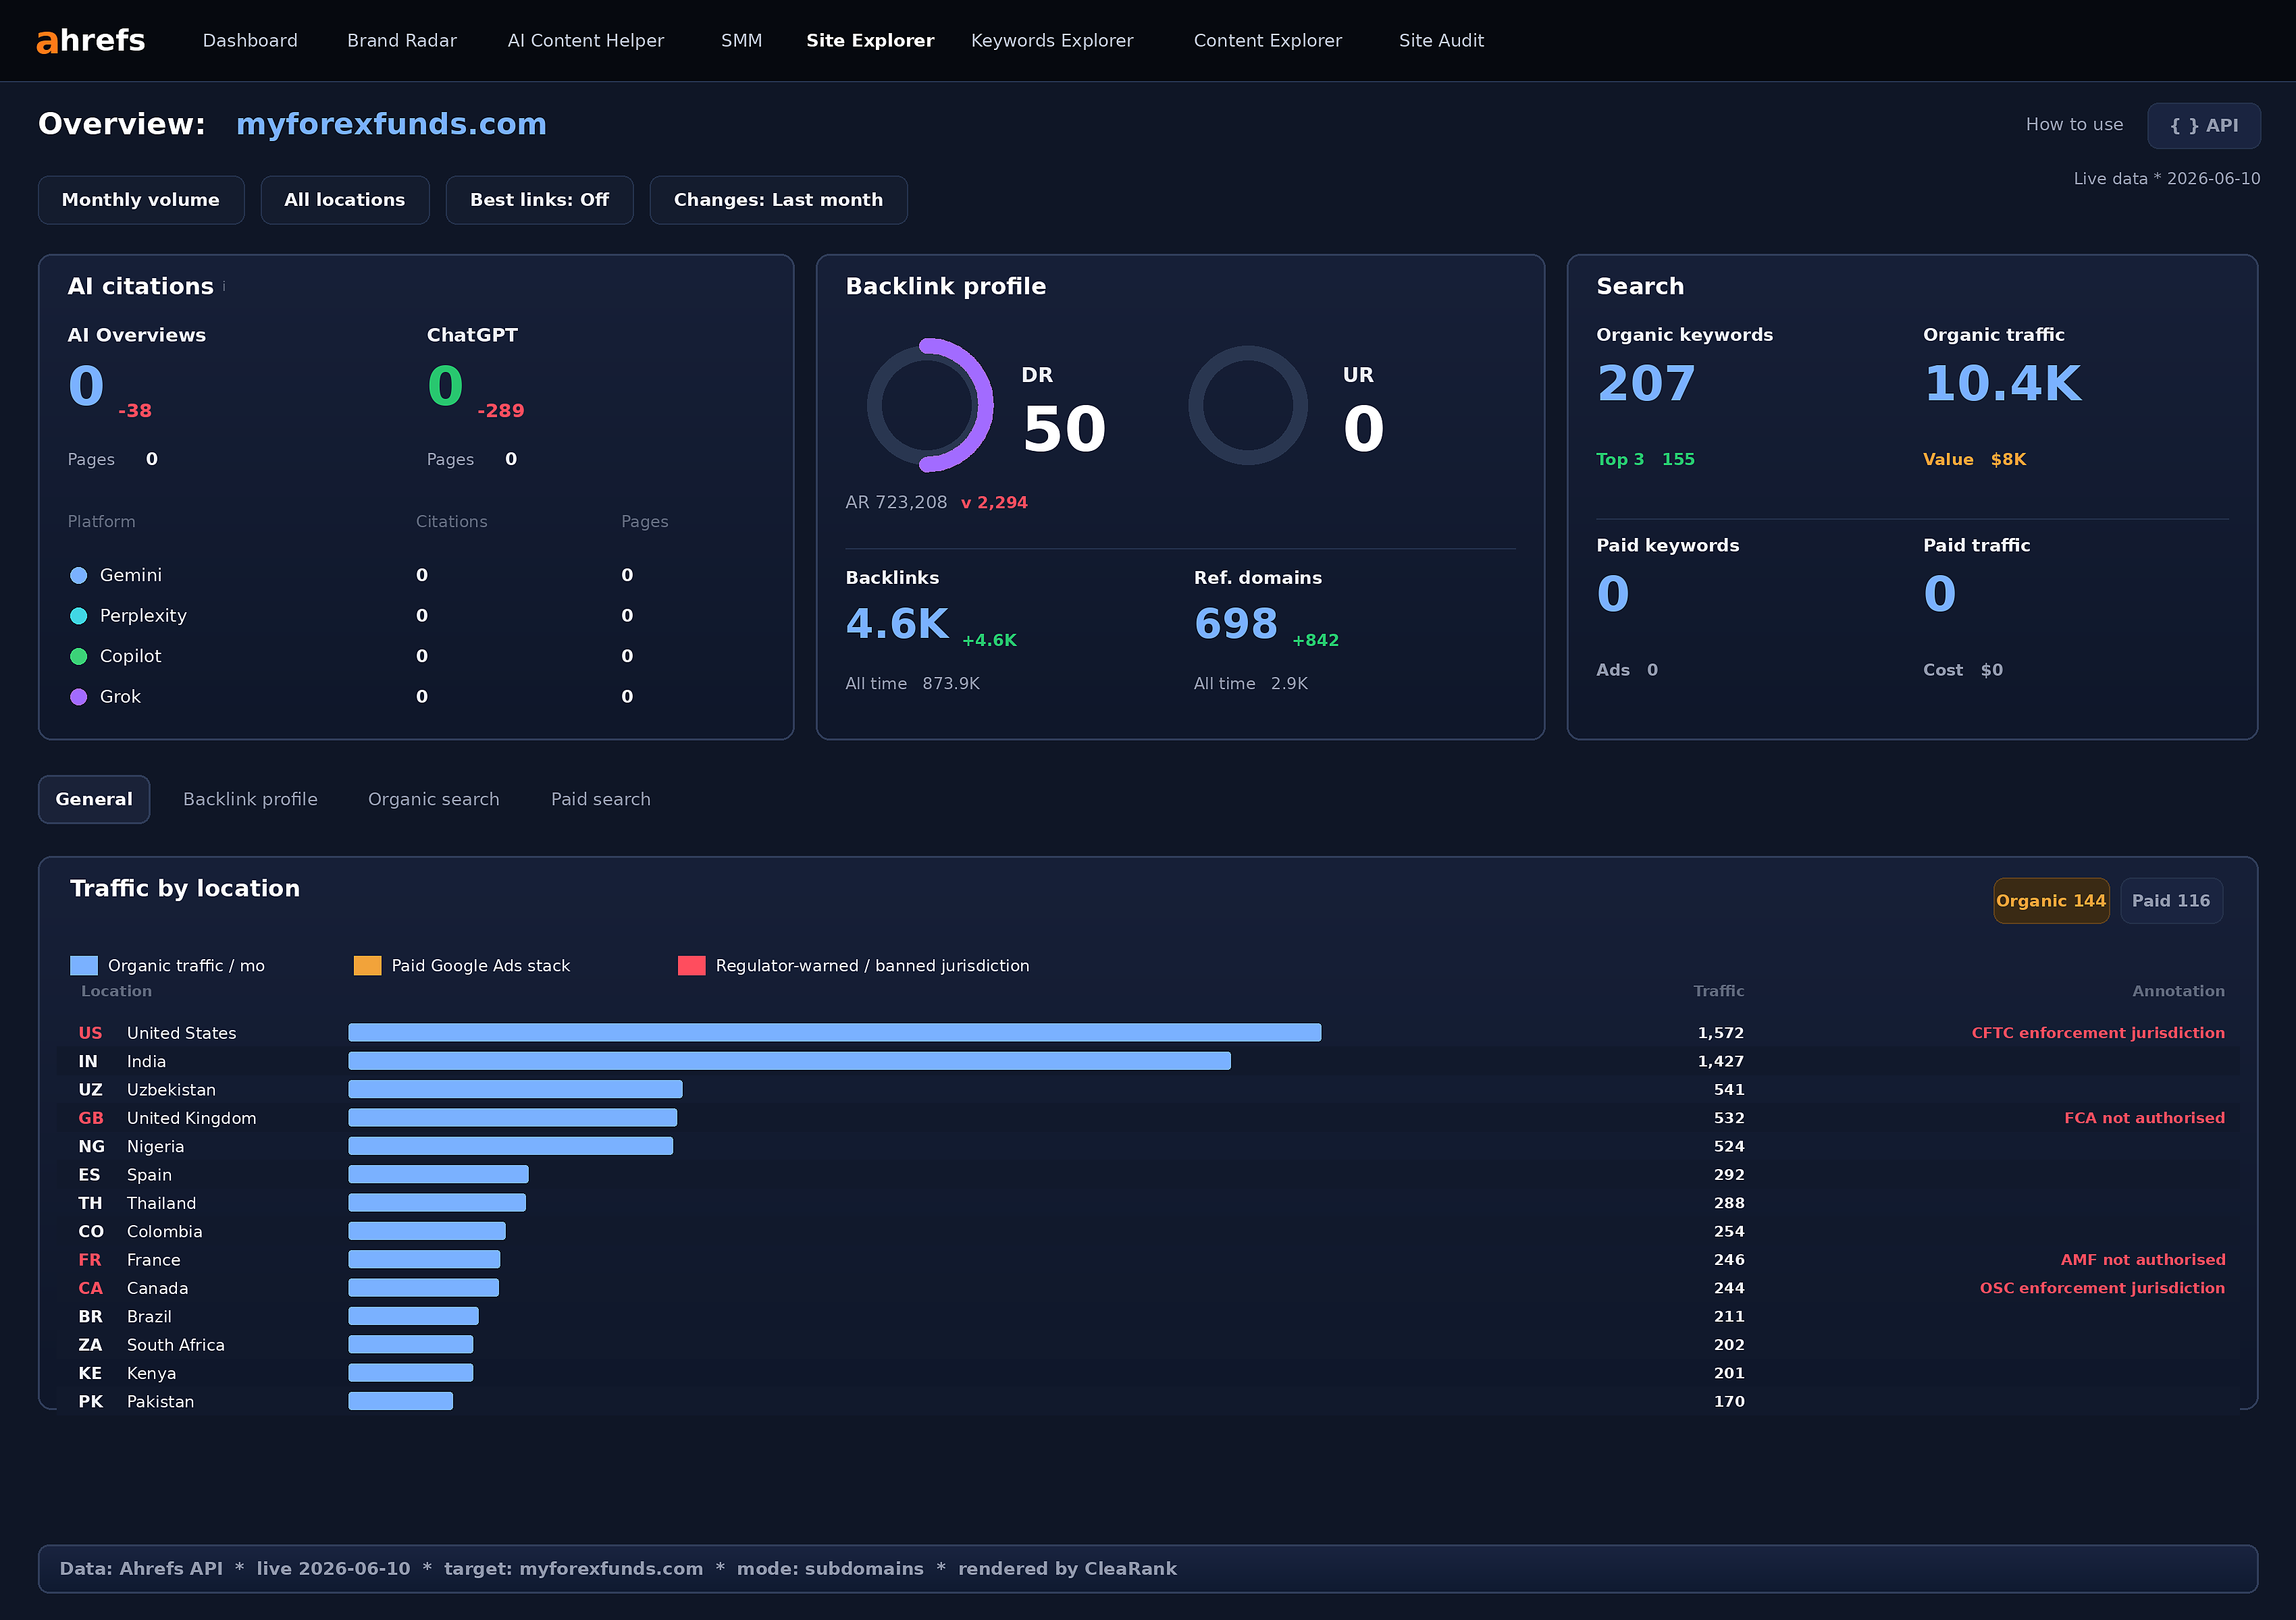Go to Keywords Explorer

(1052, 41)
